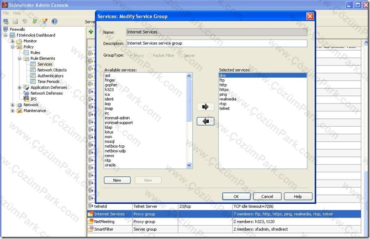Screen dimensions: 370x239
Task: Expand the Monitor tree node
Action: pos(13,41)
